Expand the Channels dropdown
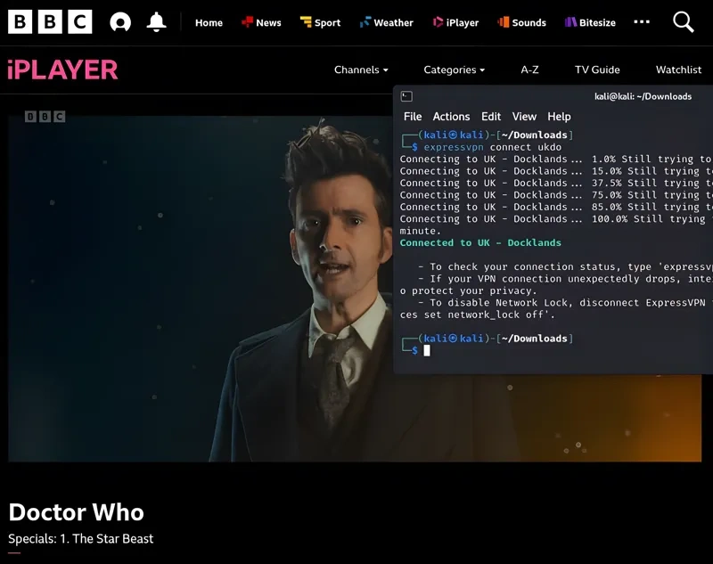Image resolution: width=713 pixels, height=564 pixels. pyautogui.click(x=361, y=69)
